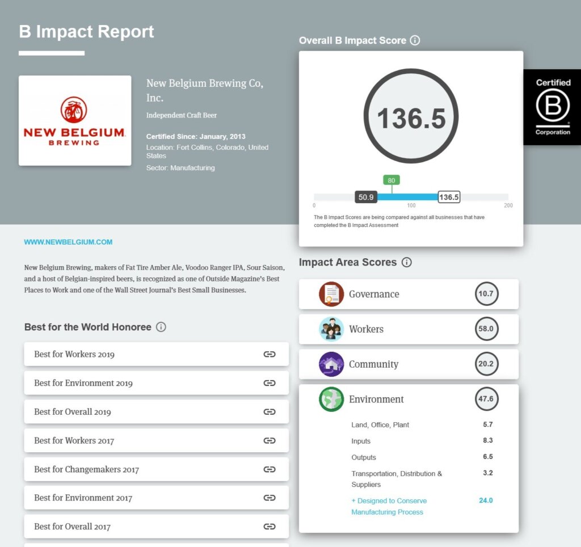Image resolution: width=581 pixels, height=547 pixels.
Task: Click the green 80 marker on score bar
Action: pos(391,180)
